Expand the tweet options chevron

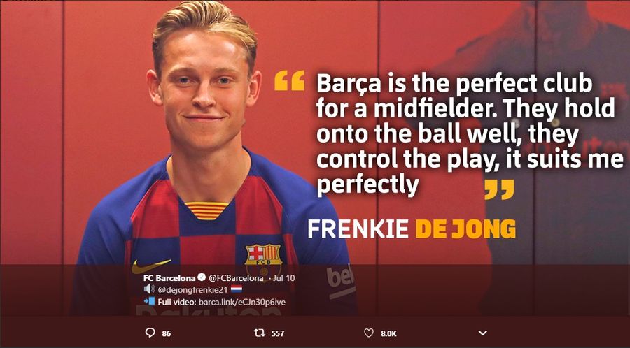pyautogui.click(x=482, y=333)
